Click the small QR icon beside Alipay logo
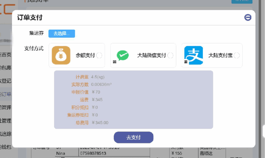Viewport: 265px width, 158px height. tap(186, 62)
